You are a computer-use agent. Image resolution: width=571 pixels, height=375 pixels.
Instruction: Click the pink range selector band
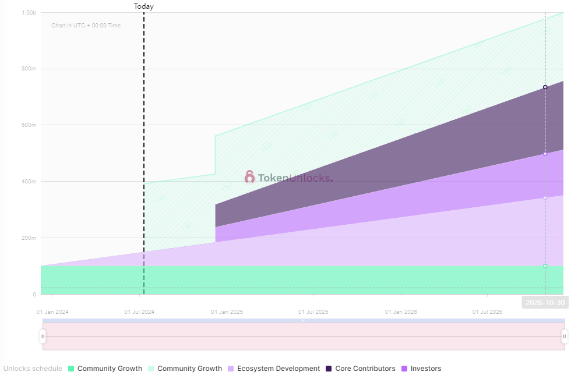(x=304, y=337)
